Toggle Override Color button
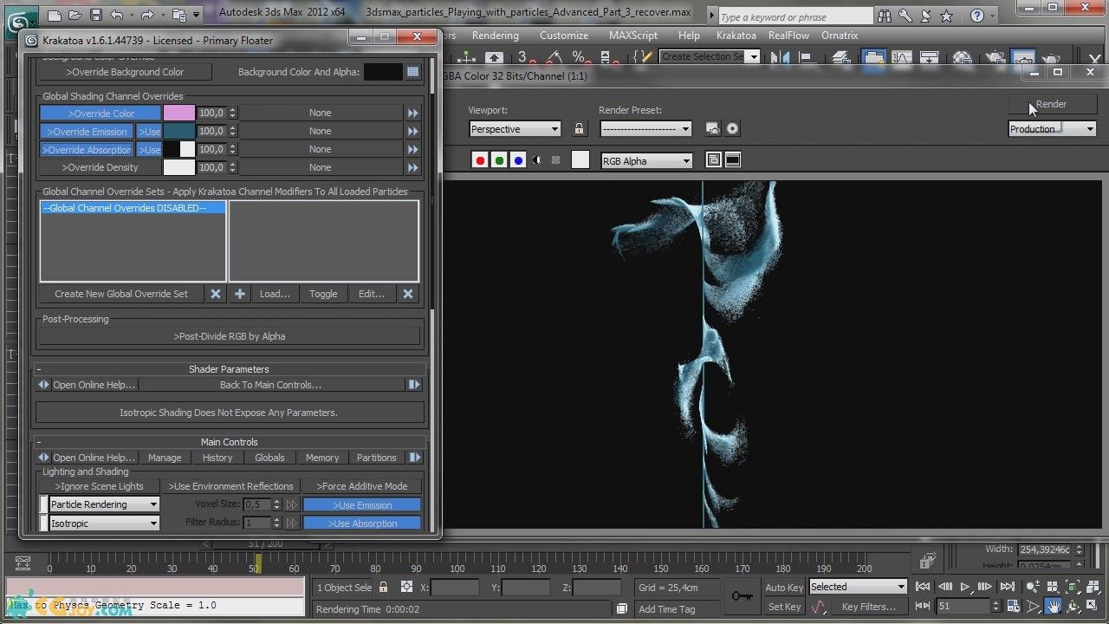Image resolution: width=1109 pixels, height=624 pixels. click(101, 114)
